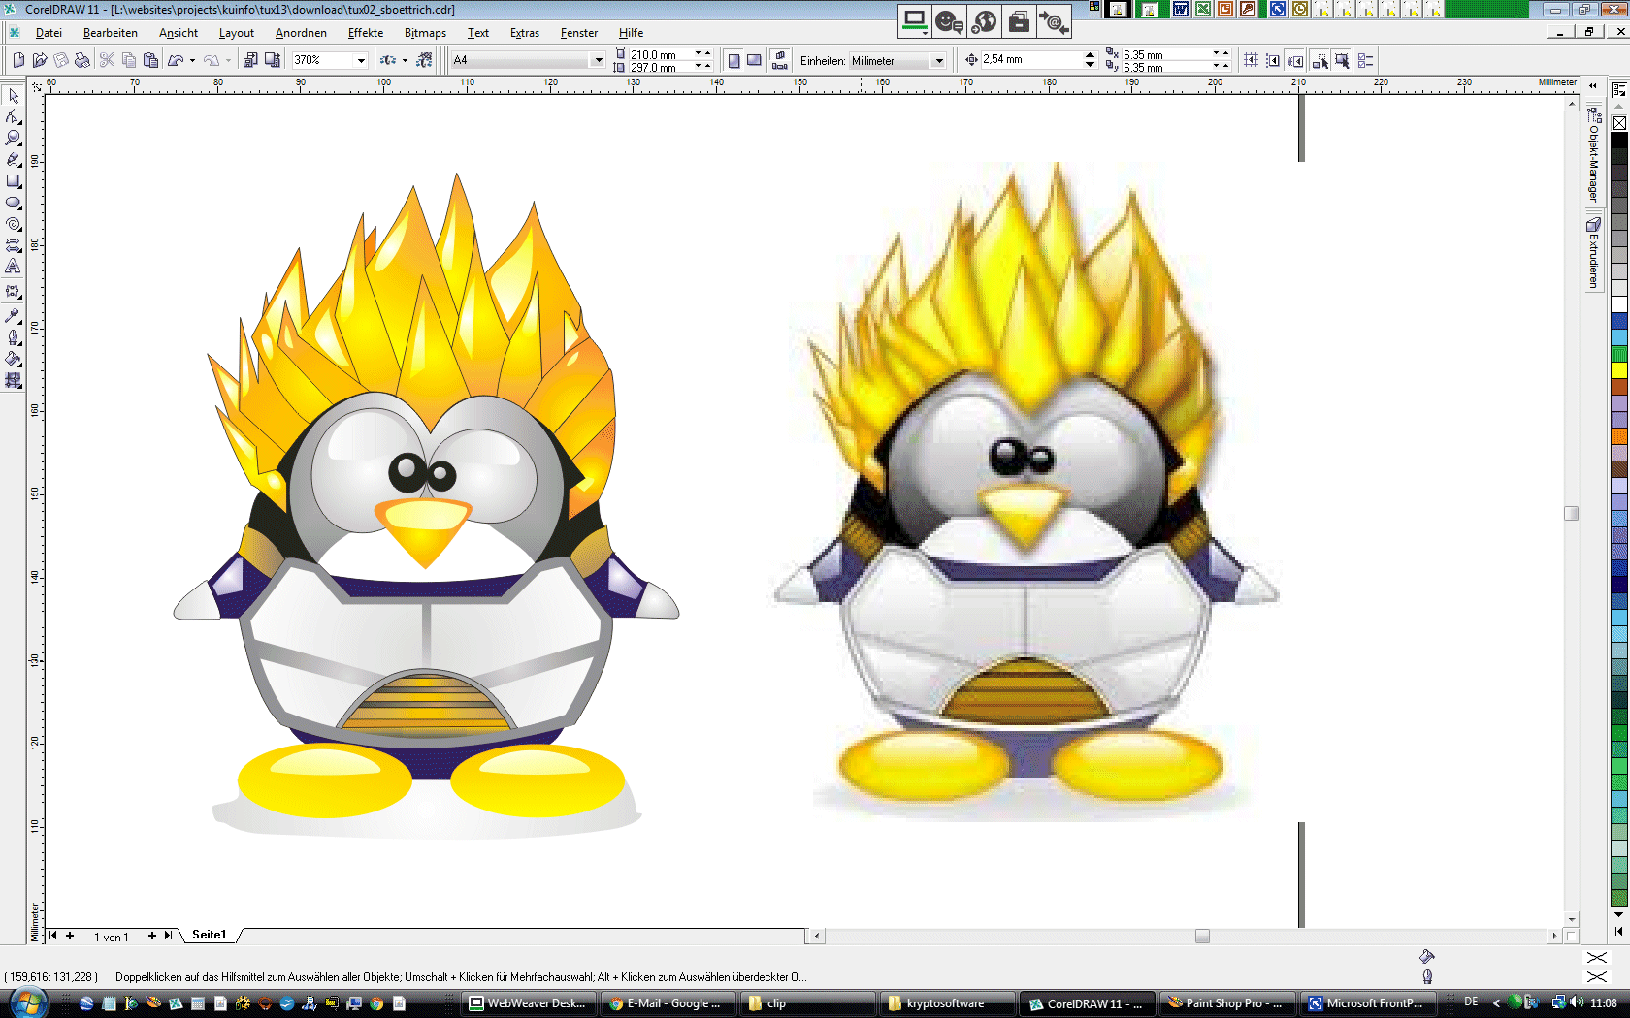
Task: Open the Bearbeiten menu
Action: [111, 33]
